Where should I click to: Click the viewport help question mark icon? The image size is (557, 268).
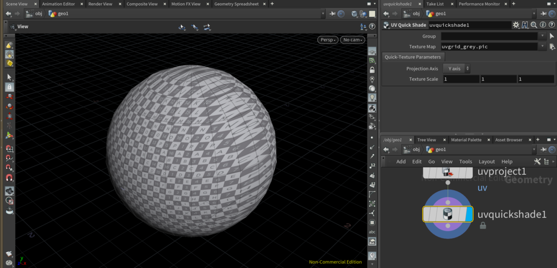coord(372,27)
